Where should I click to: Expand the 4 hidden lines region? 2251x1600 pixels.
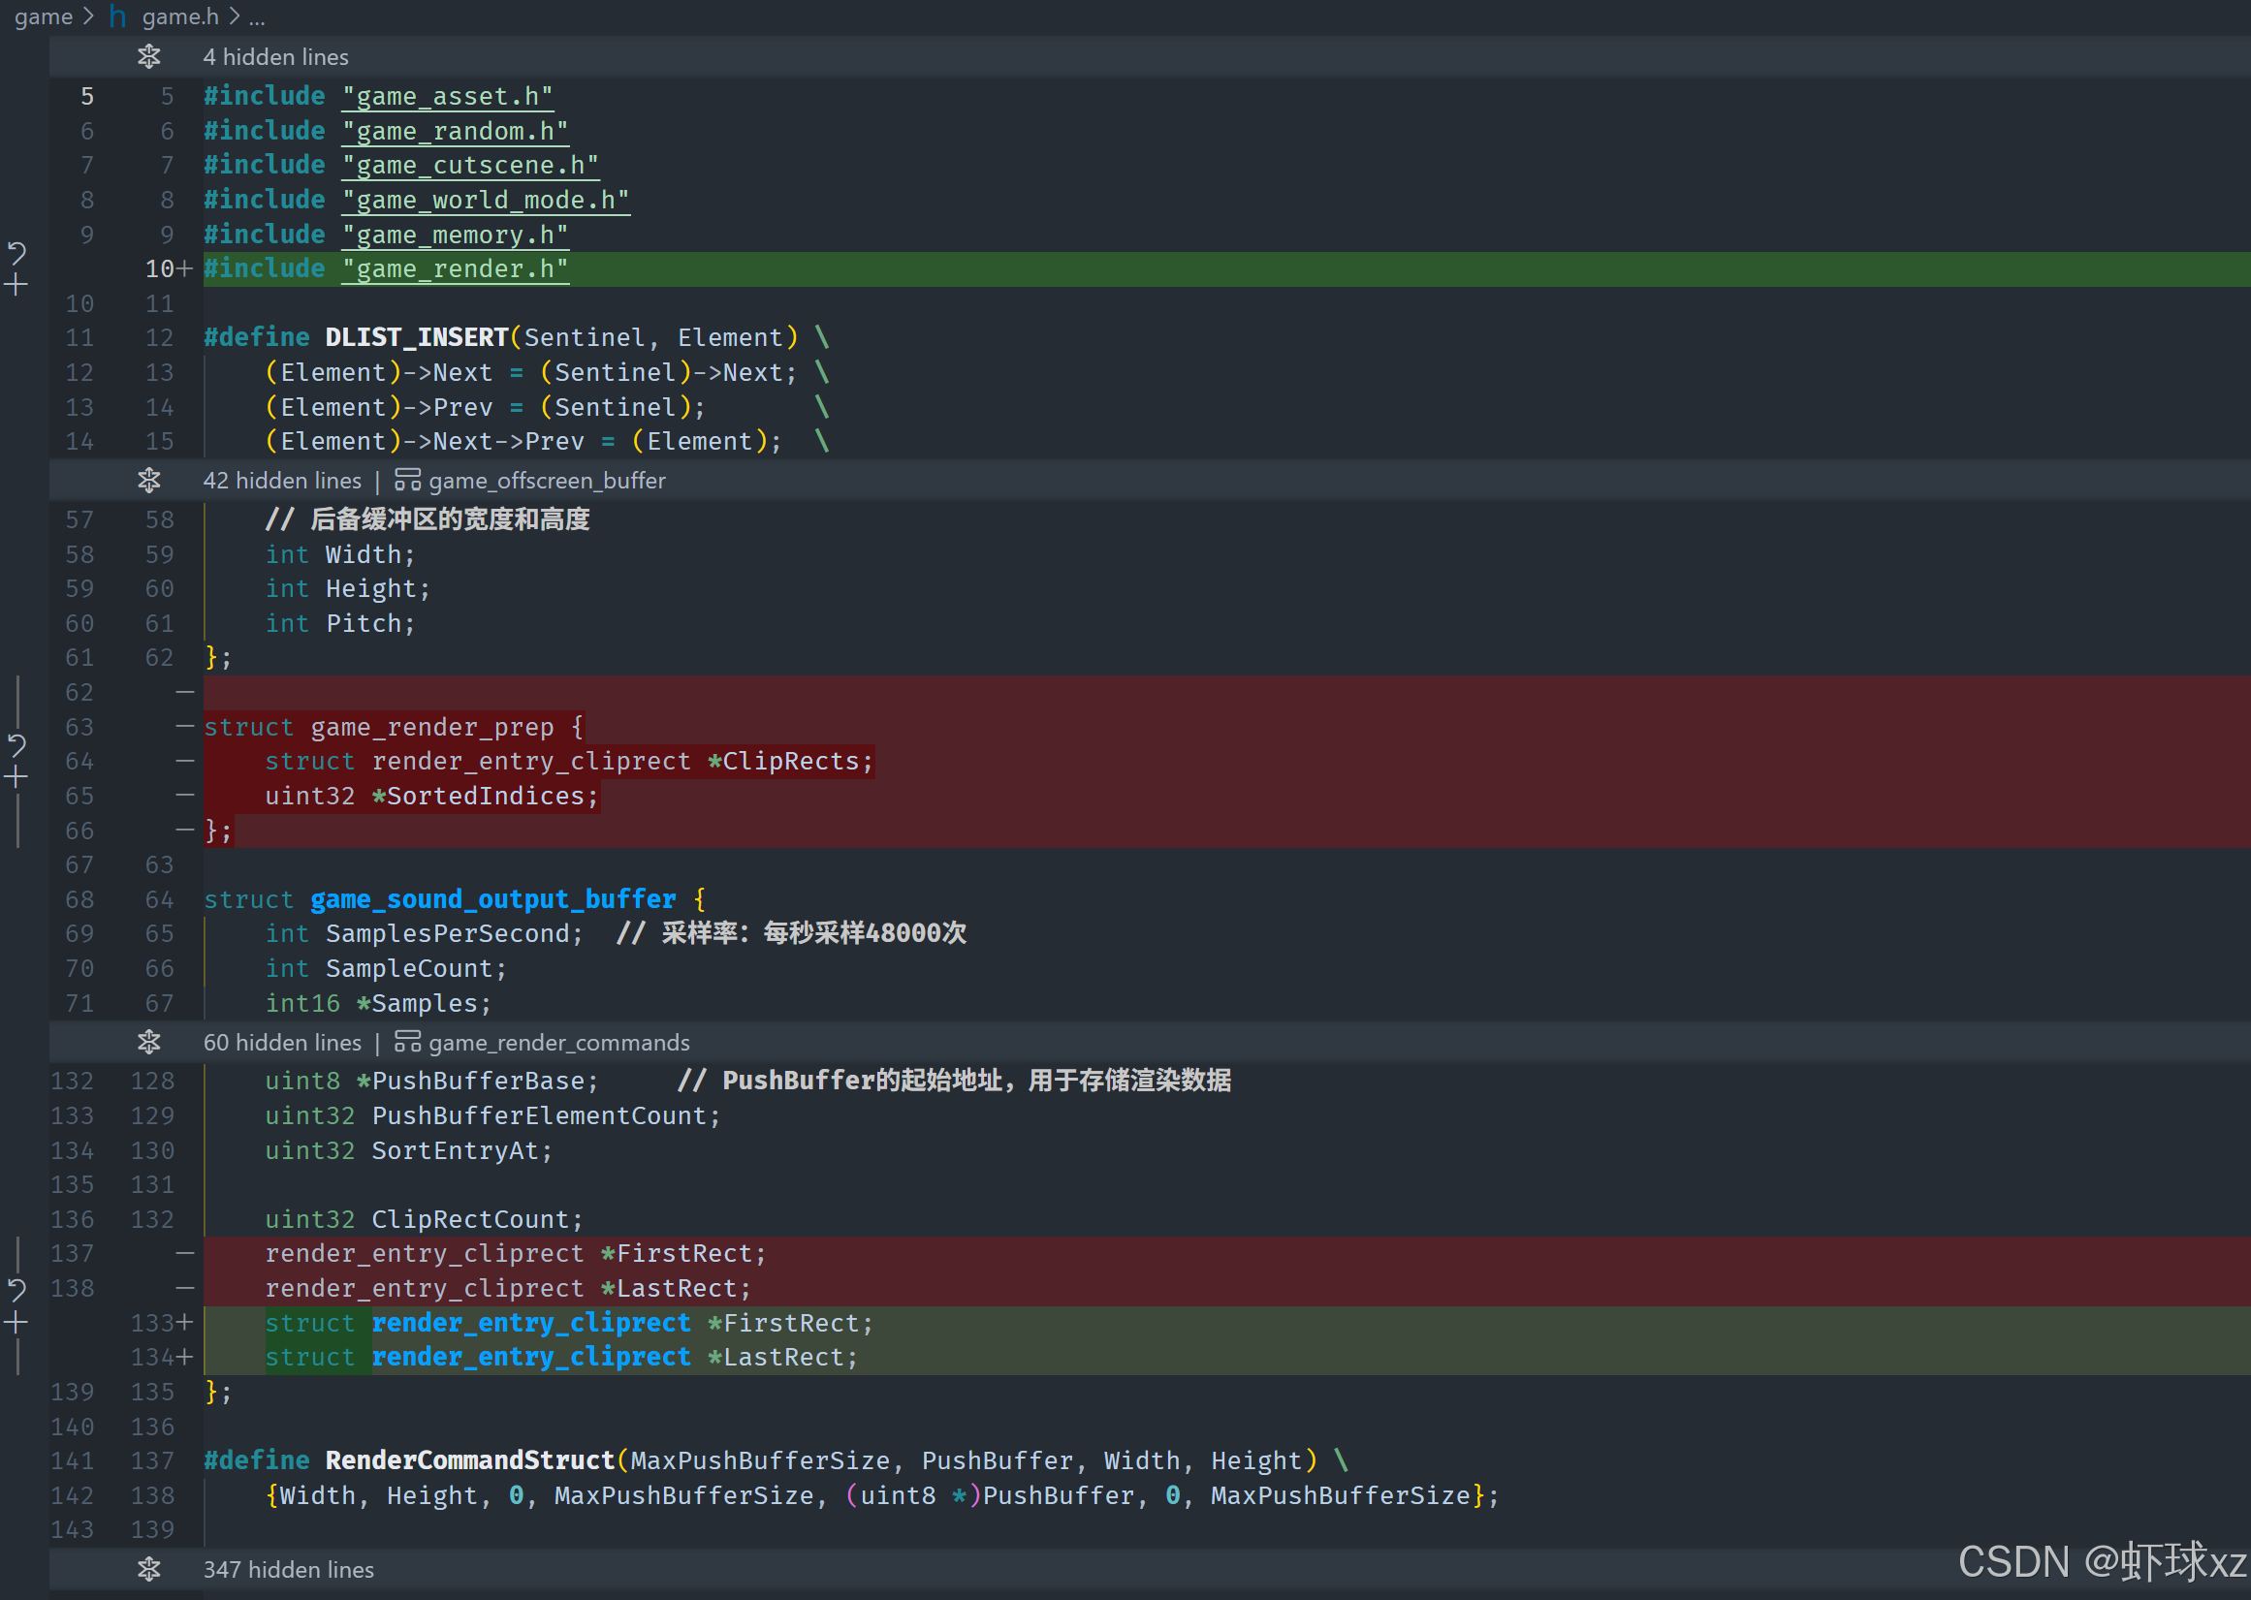click(149, 57)
